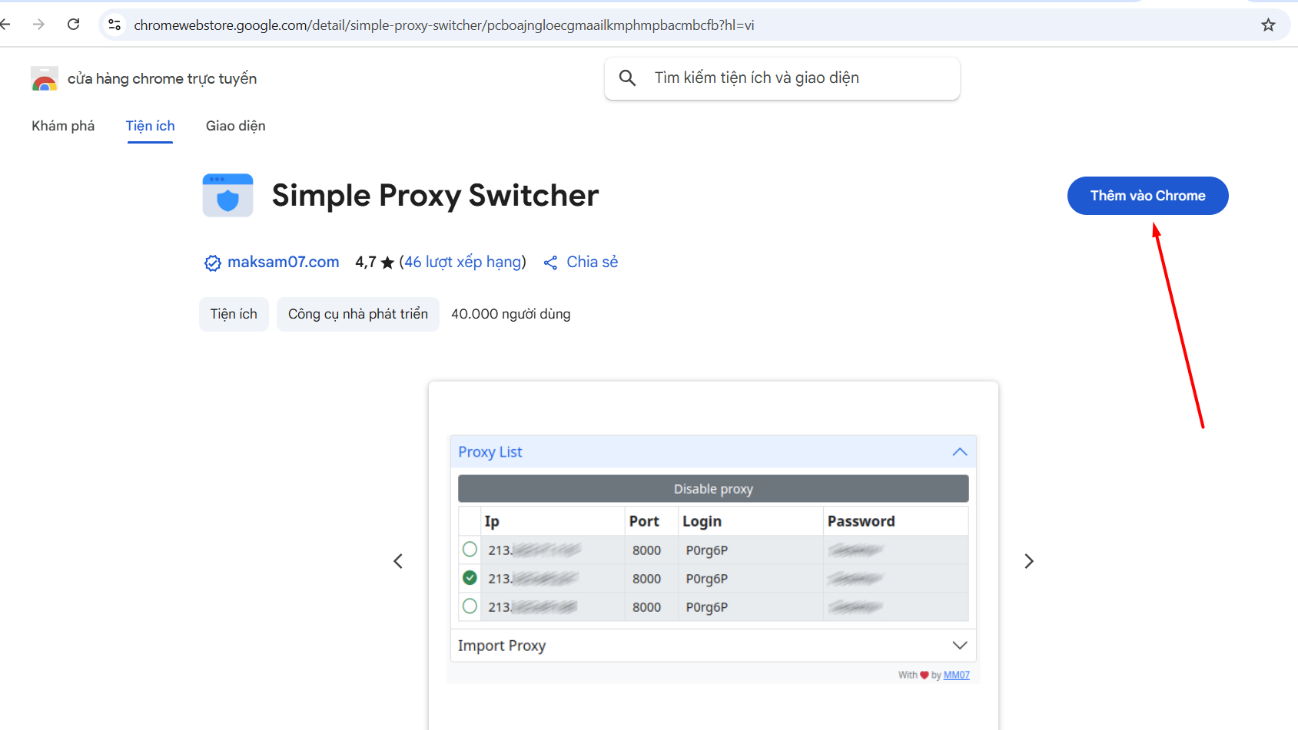Click the Tiện ích category chip

coord(234,314)
